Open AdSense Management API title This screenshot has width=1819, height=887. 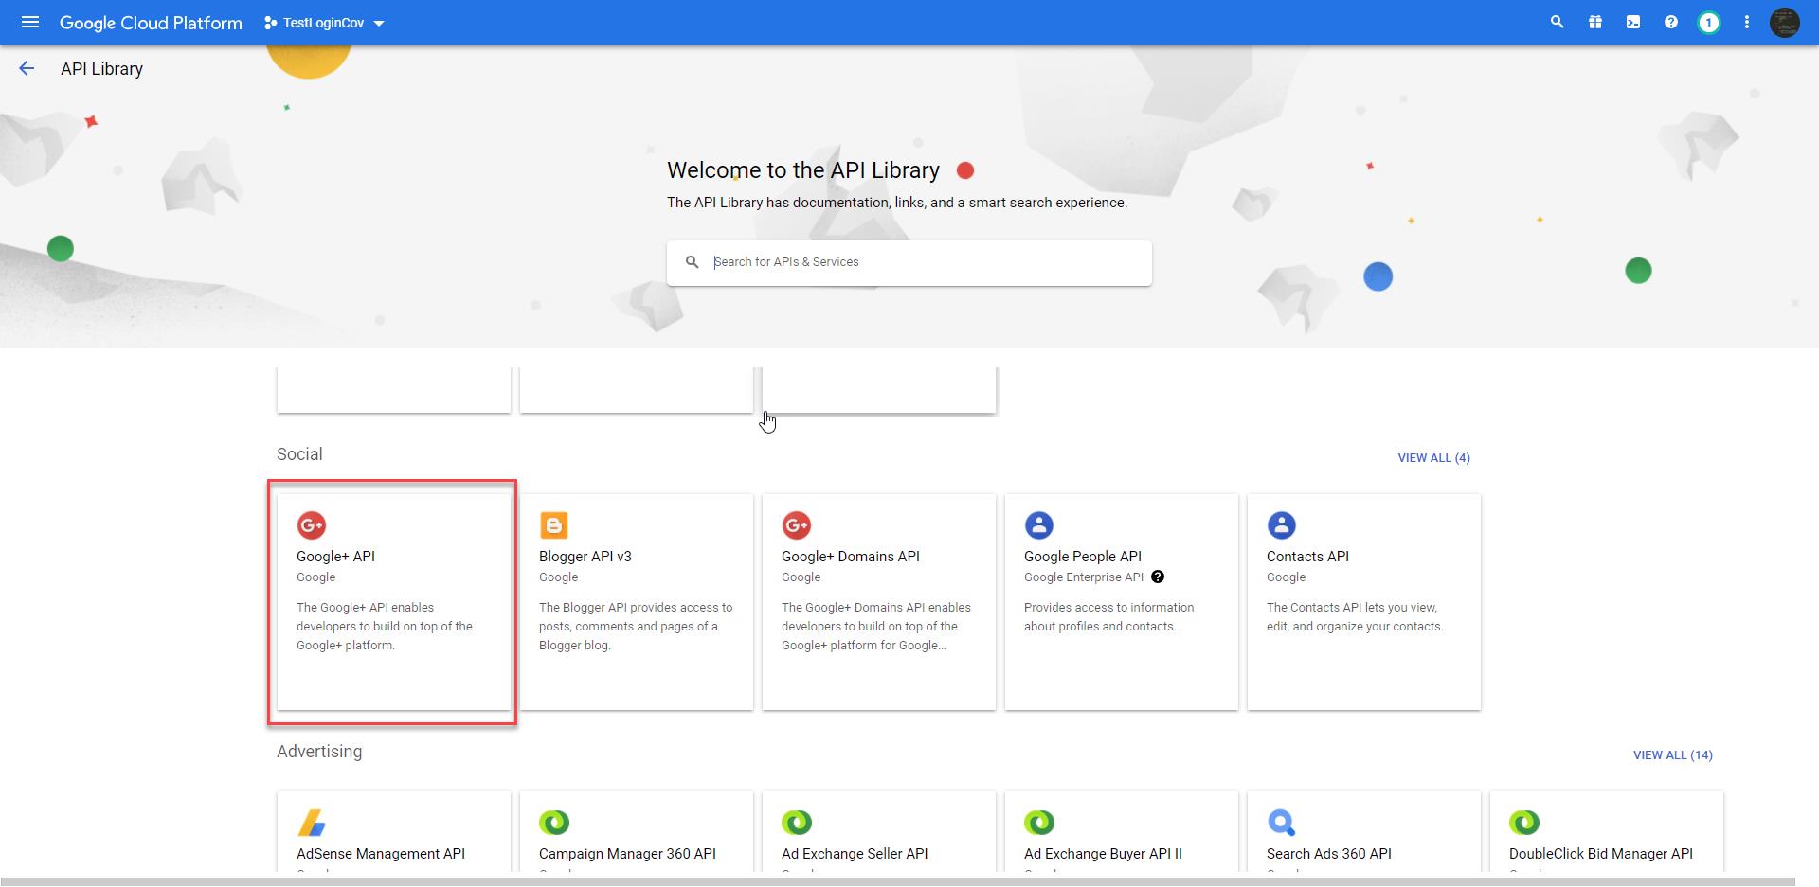coord(381,853)
